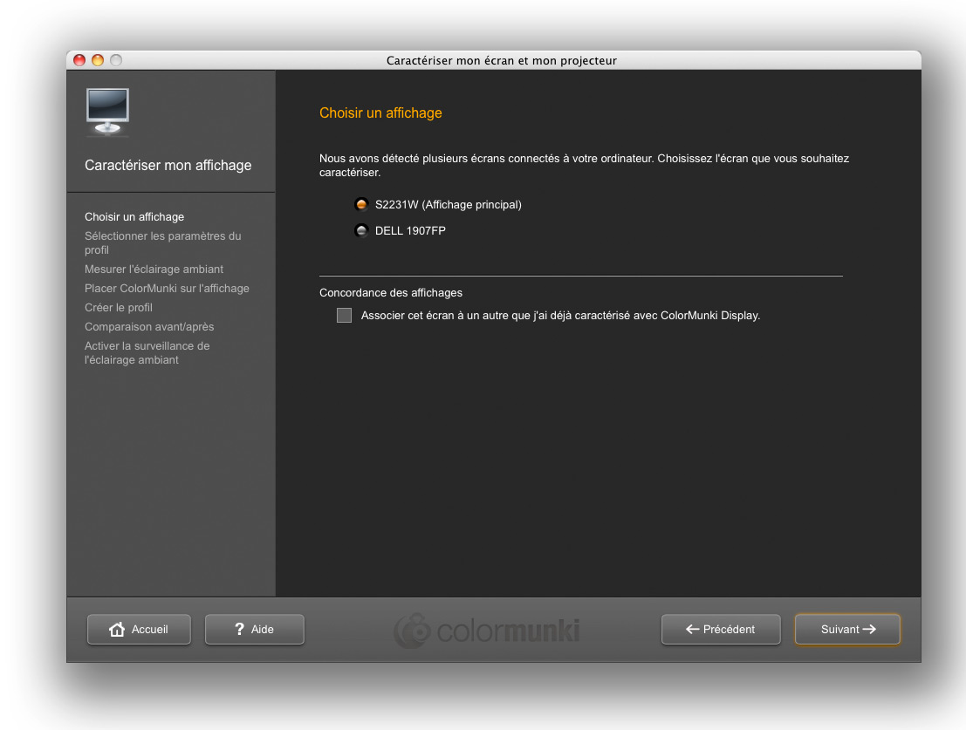Click the monitor icon in the sidebar
966x730 pixels.
pos(108,112)
